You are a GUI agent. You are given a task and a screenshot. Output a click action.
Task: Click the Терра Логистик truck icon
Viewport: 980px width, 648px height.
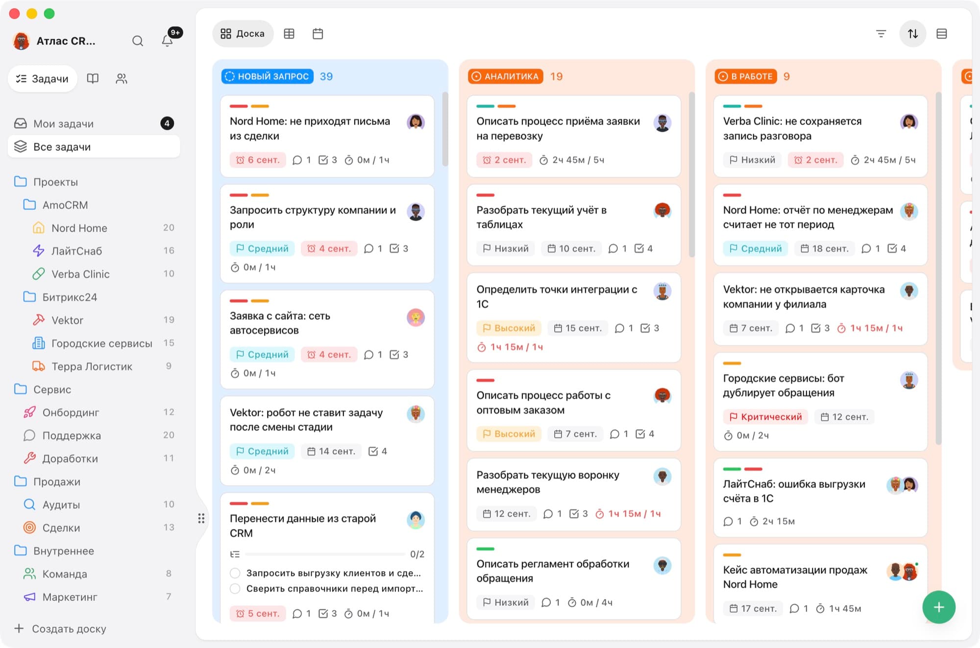pos(39,366)
